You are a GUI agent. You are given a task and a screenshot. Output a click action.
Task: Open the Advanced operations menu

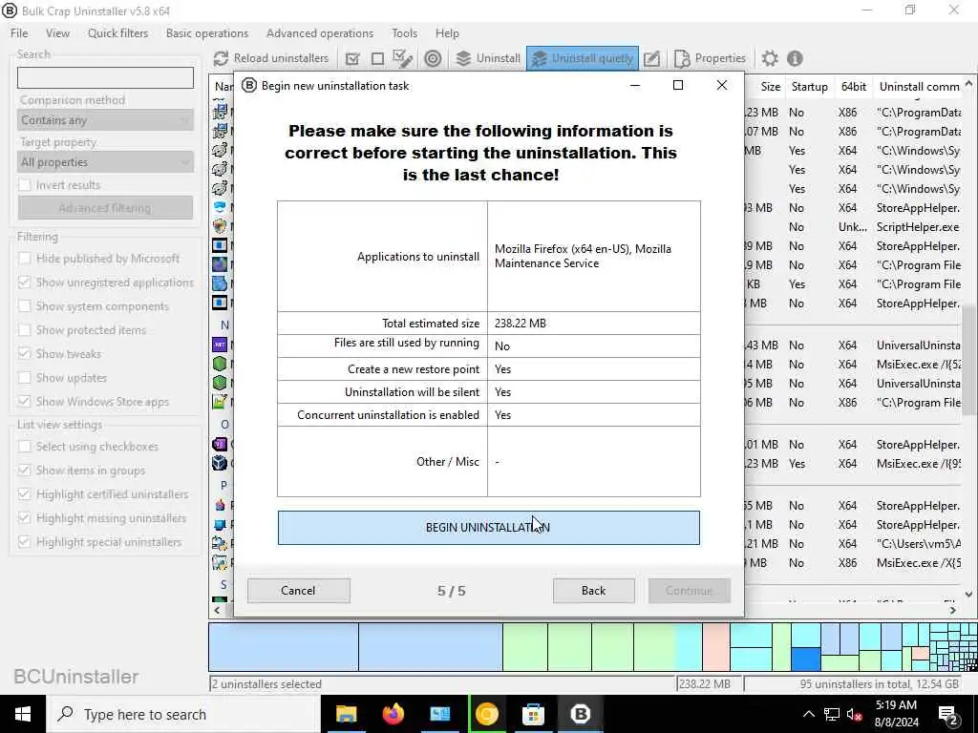320,33
